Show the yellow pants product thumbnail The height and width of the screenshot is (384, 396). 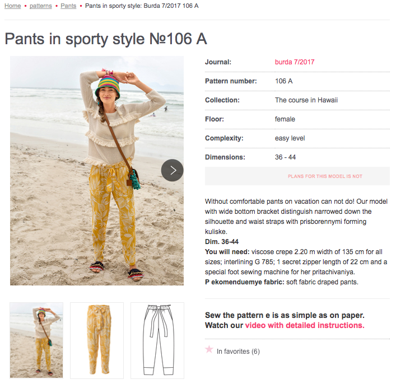[x=97, y=340]
